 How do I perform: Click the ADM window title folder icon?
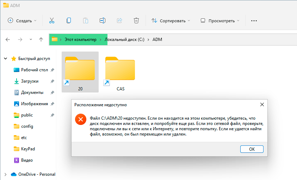pos(6,5)
